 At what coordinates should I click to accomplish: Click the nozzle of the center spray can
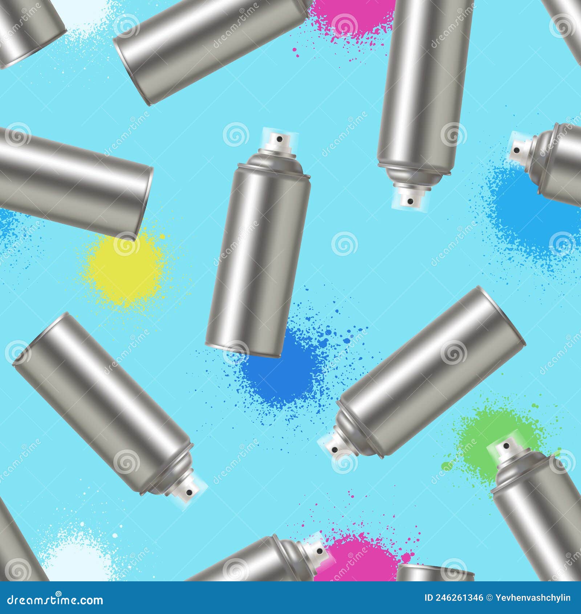(x=279, y=140)
